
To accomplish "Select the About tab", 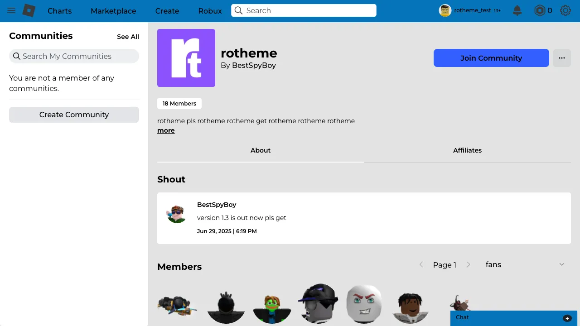I will [261, 150].
